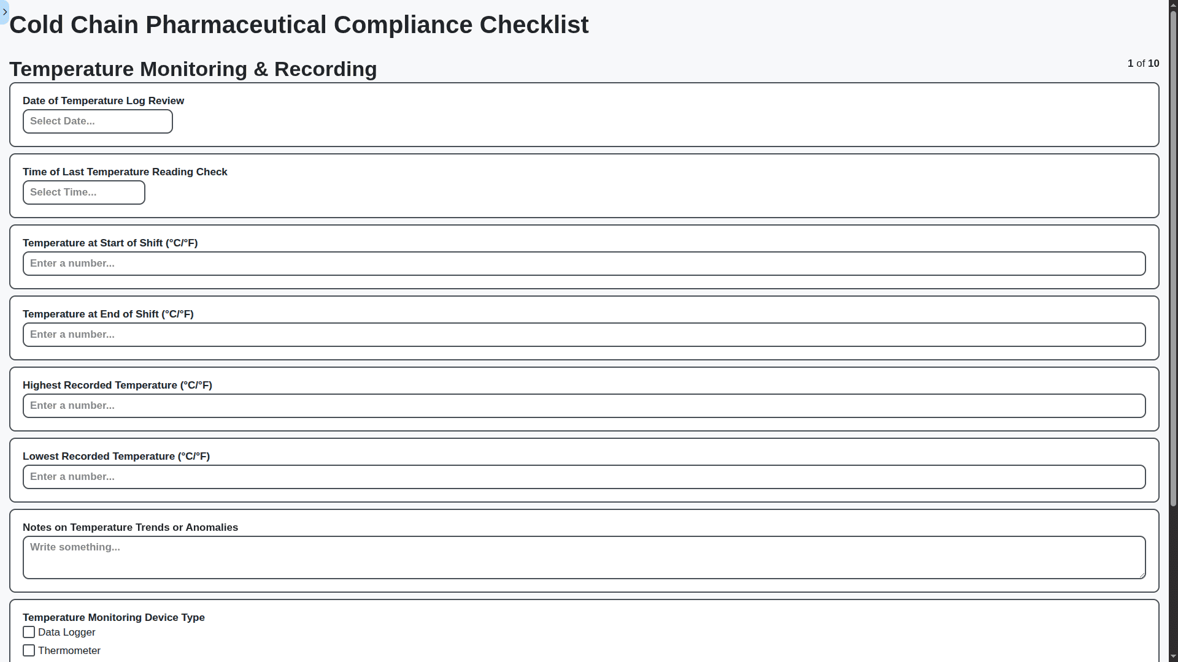Click the resize corner of the notes text area
This screenshot has width=1178, height=662.
click(1142, 575)
